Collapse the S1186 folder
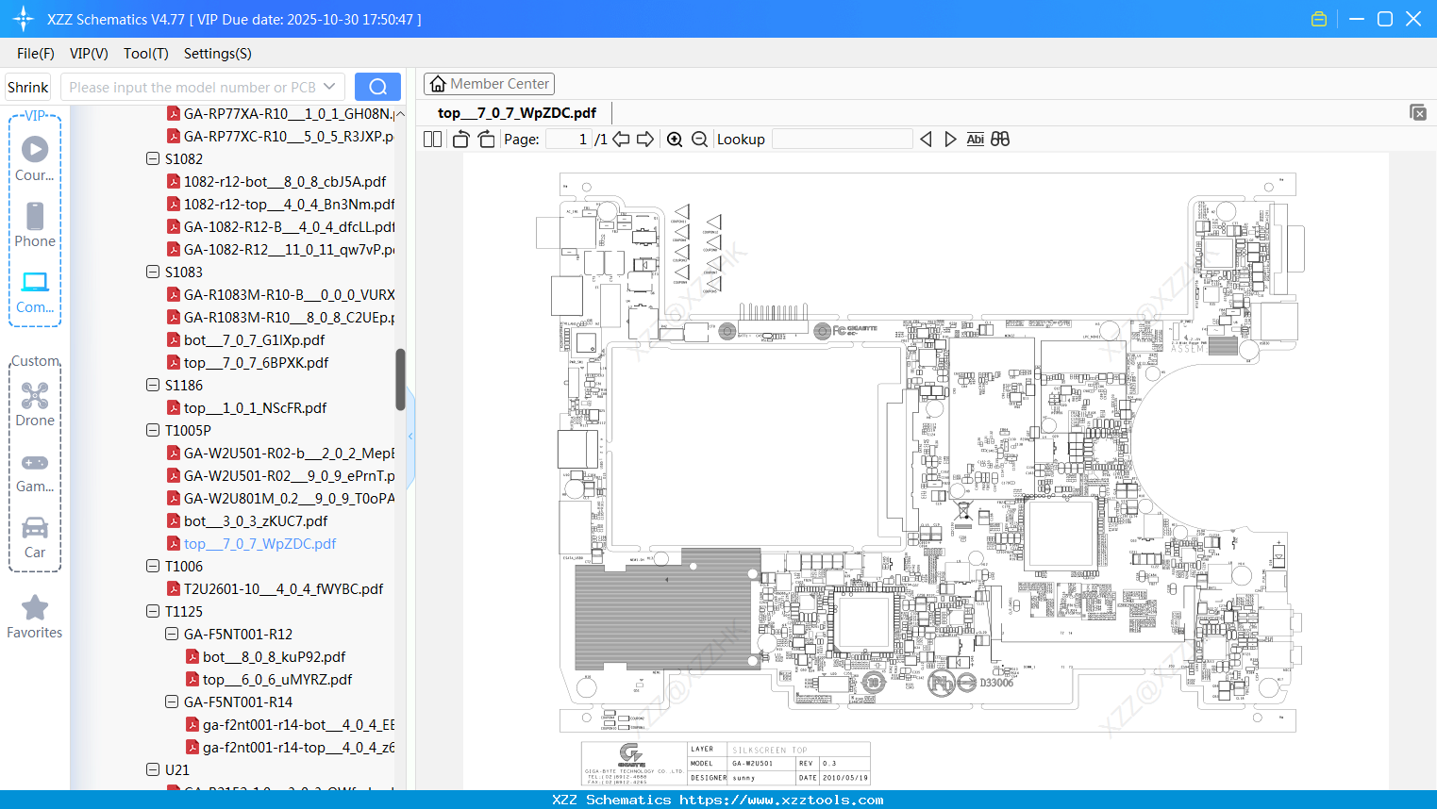The width and height of the screenshot is (1437, 809). [153, 385]
